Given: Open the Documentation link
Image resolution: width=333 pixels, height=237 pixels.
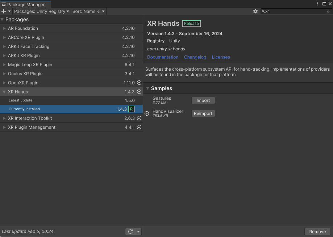Looking at the screenshot, I should tap(163, 57).
